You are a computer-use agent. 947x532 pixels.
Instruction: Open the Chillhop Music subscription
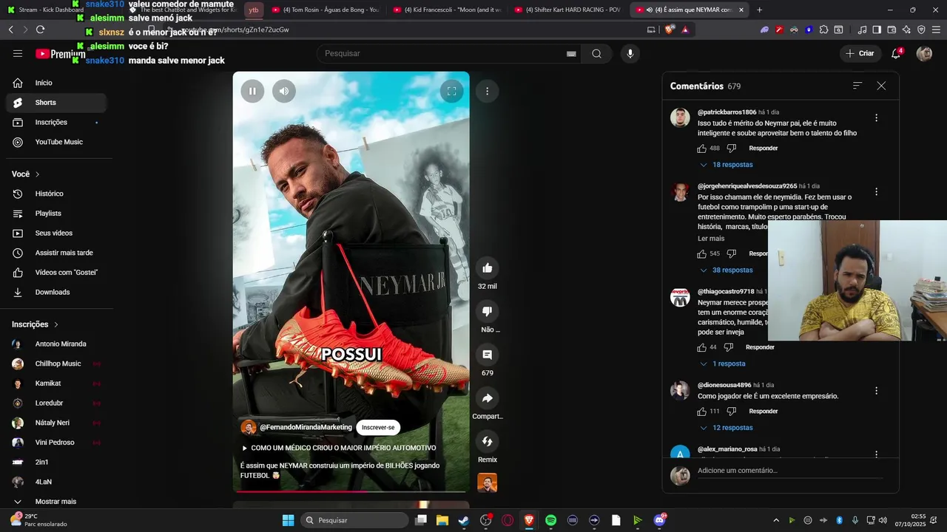[55, 364]
